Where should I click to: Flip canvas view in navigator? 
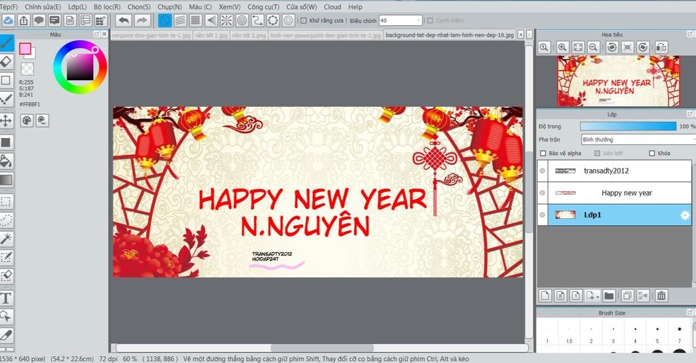coord(661,48)
